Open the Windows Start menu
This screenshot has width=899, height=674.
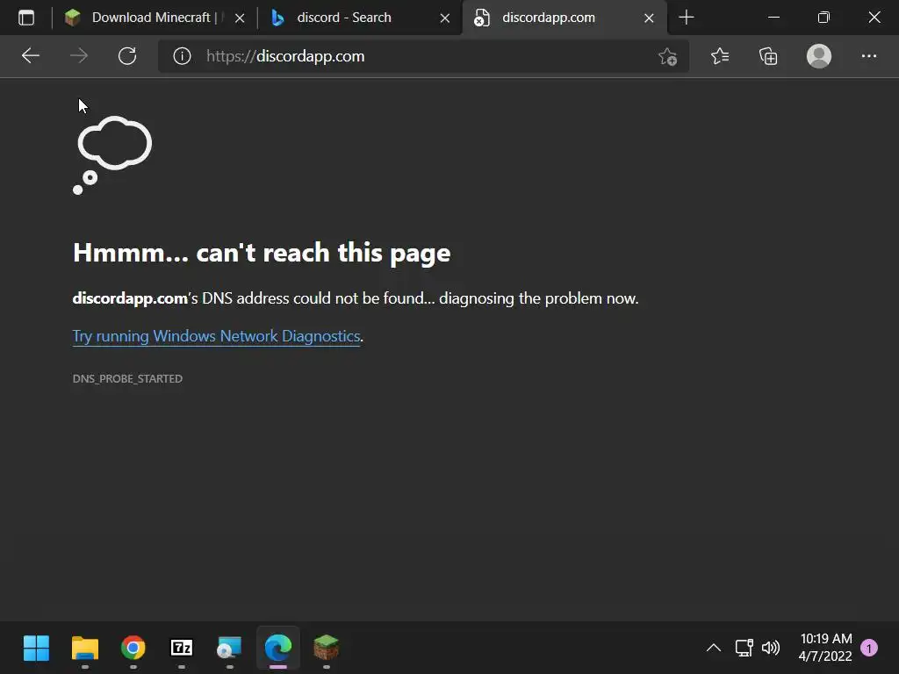coord(36,649)
